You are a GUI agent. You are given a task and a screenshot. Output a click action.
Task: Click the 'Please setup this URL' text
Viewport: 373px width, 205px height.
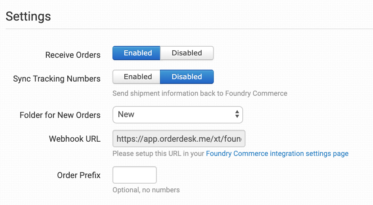click(x=158, y=154)
